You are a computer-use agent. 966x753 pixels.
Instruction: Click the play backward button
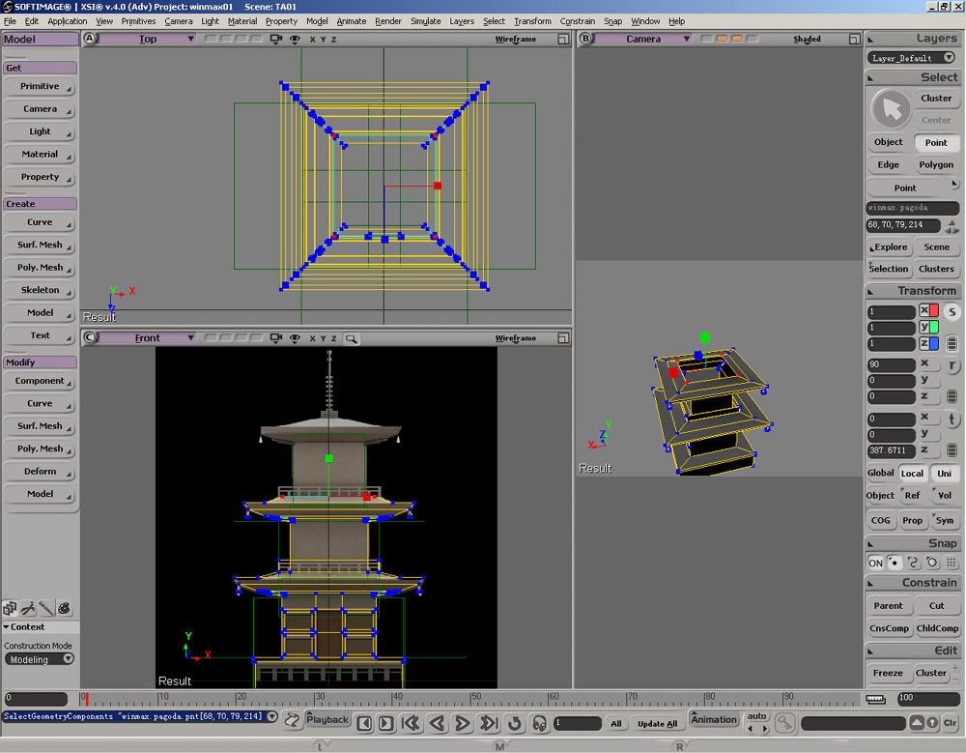pos(438,723)
